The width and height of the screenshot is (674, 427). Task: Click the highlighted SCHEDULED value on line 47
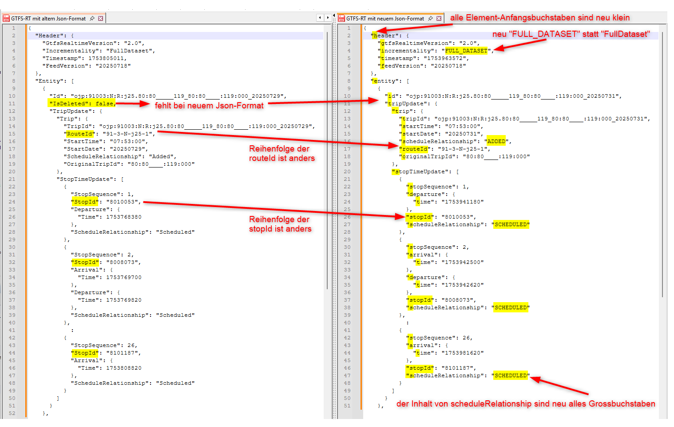coord(510,375)
